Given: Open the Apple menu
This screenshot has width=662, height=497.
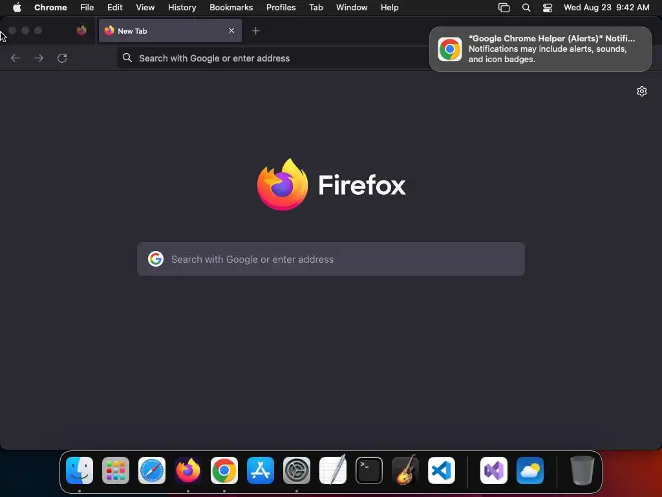Looking at the screenshot, I should [x=17, y=7].
